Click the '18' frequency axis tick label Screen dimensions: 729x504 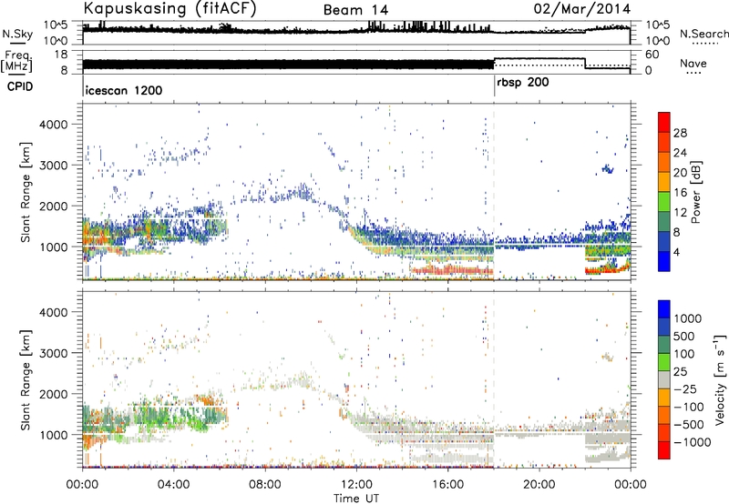pos(61,55)
